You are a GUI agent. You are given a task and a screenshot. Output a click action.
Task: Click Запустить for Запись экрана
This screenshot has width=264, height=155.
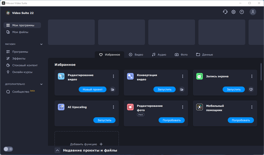tap(234, 89)
